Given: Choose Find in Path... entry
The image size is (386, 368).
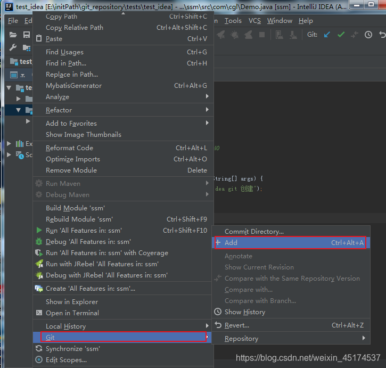Looking at the screenshot, I should point(123,63).
